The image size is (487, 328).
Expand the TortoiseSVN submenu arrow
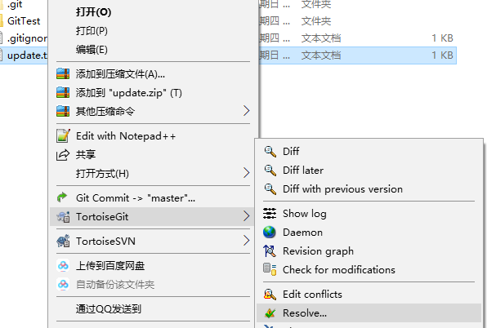point(246,241)
